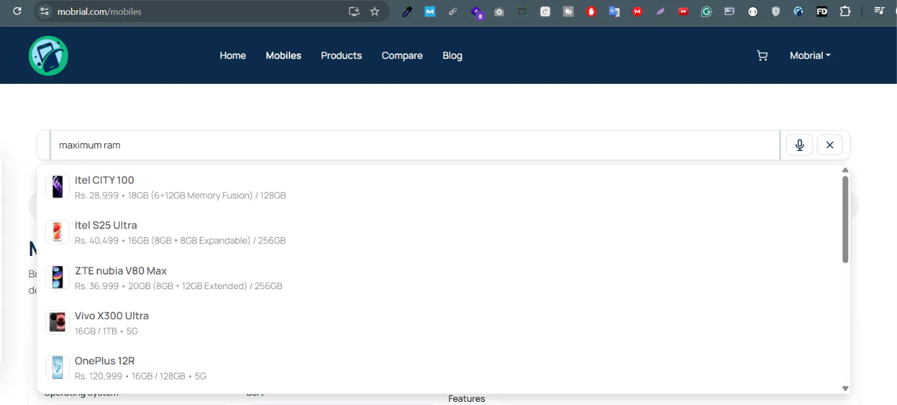
Task: Click '16GB / 1TB • 5G' text
Action: (x=106, y=331)
